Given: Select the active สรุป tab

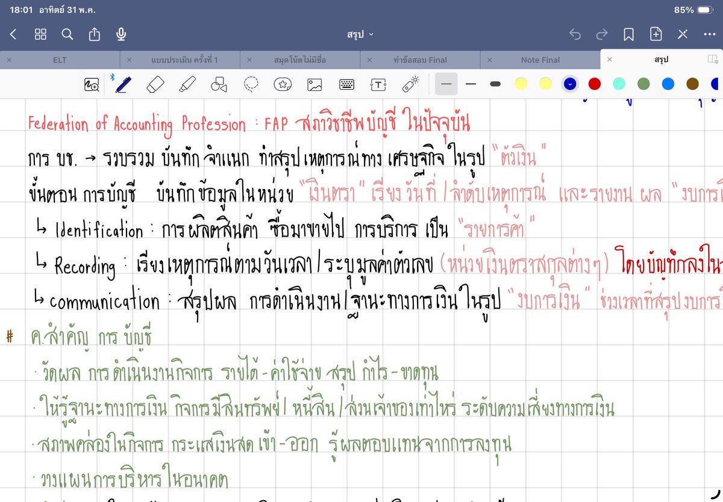Looking at the screenshot, I should tap(661, 60).
